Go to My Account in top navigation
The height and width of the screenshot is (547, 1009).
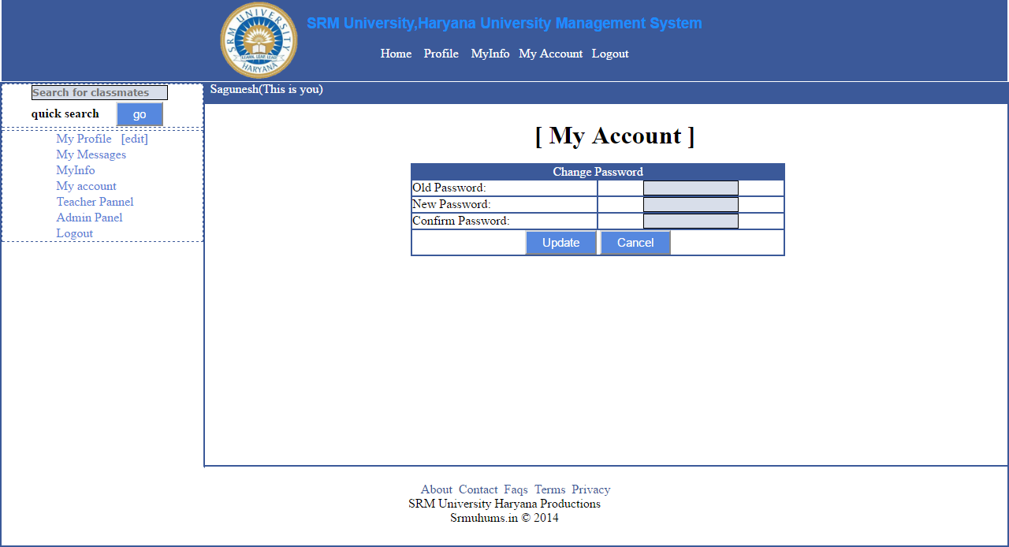pyautogui.click(x=550, y=54)
